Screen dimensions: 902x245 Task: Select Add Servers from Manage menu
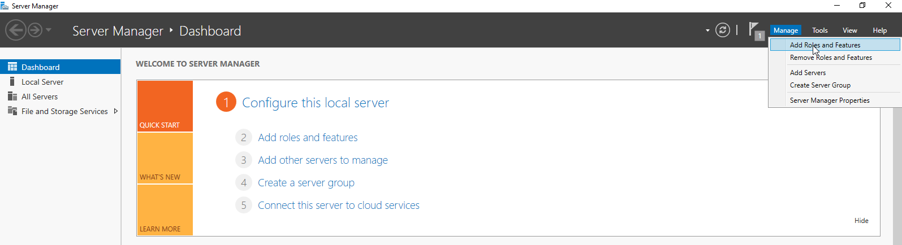pos(835,73)
